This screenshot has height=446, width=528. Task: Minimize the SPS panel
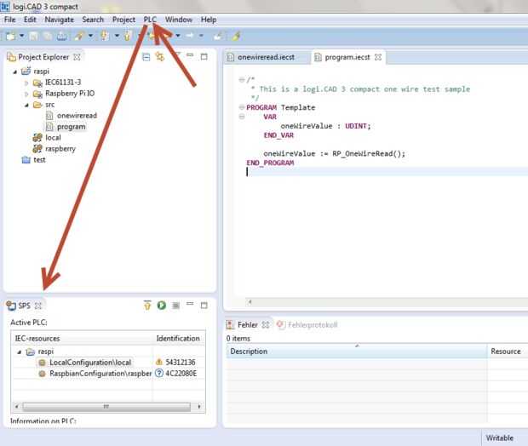tap(190, 304)
